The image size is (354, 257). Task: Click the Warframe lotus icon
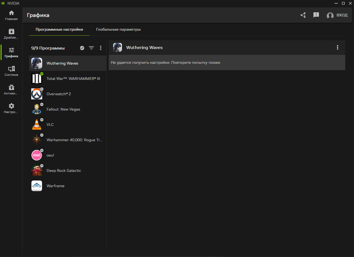tap(37, 186)
